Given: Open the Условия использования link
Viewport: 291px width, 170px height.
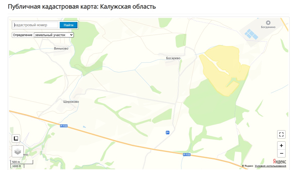Looking at the screenshot, I should (270, 166).
